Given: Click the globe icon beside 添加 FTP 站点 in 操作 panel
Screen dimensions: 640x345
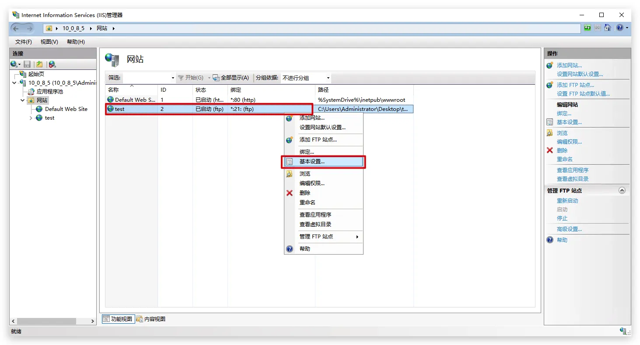Looking at the screenshot, I should tap(550, 85).
